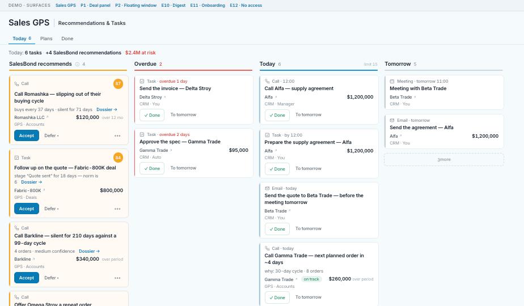Open the E11 · Onboarding demo surface
This screenshot has width=524, height=306.
[x=208, y=5]
